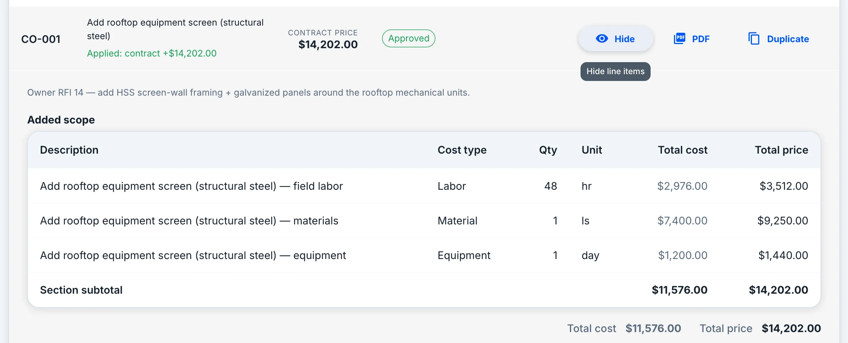
Task: Click the Material cost type cell
Action: [x=457, y=221]
